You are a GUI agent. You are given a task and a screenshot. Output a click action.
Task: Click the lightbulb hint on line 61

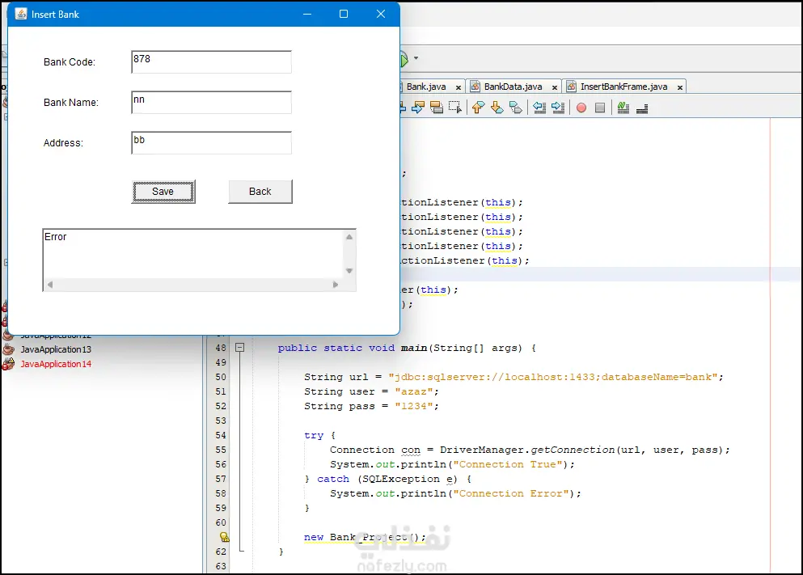click(224, 537)
